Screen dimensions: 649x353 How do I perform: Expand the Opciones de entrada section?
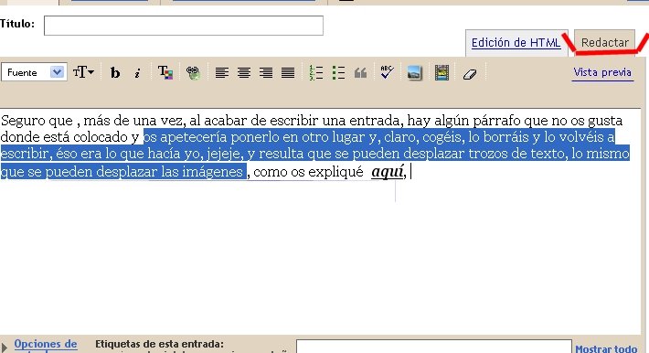click(5, 348)
